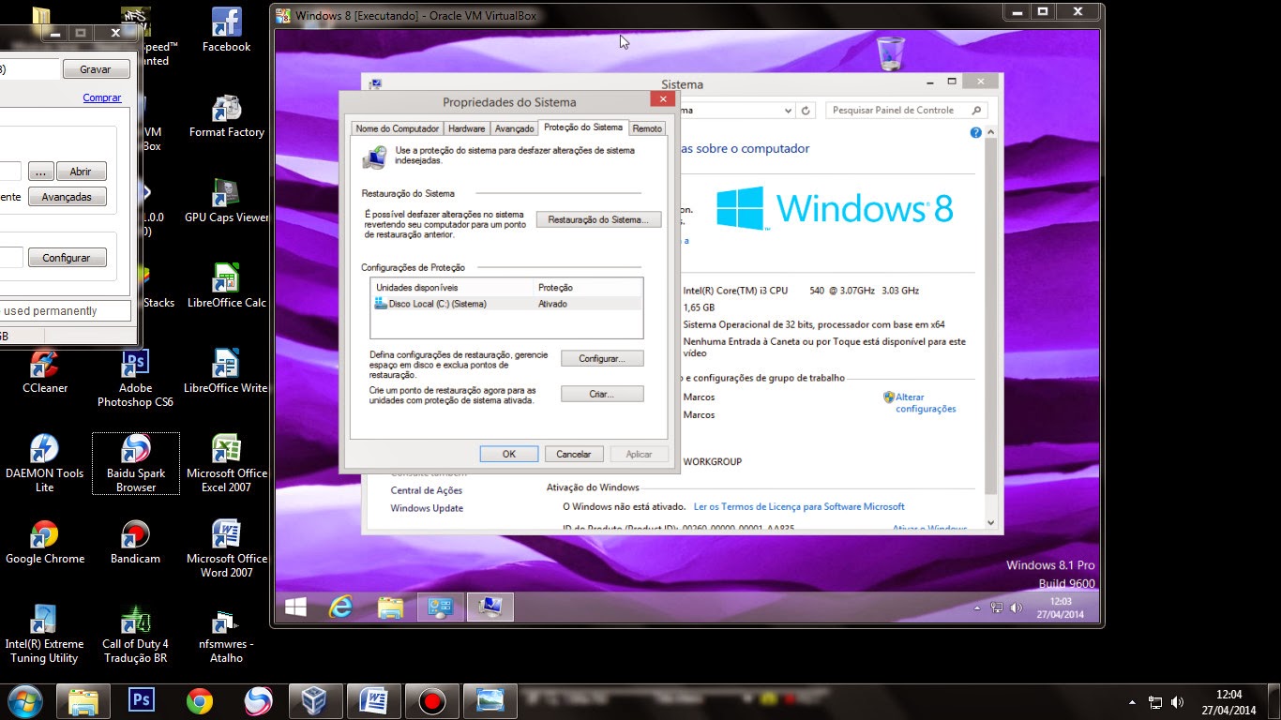Viewport: 1281px width, 720px height.
Task: Open Internet Explorer in VM taskbar
Action: coord(340,607)
